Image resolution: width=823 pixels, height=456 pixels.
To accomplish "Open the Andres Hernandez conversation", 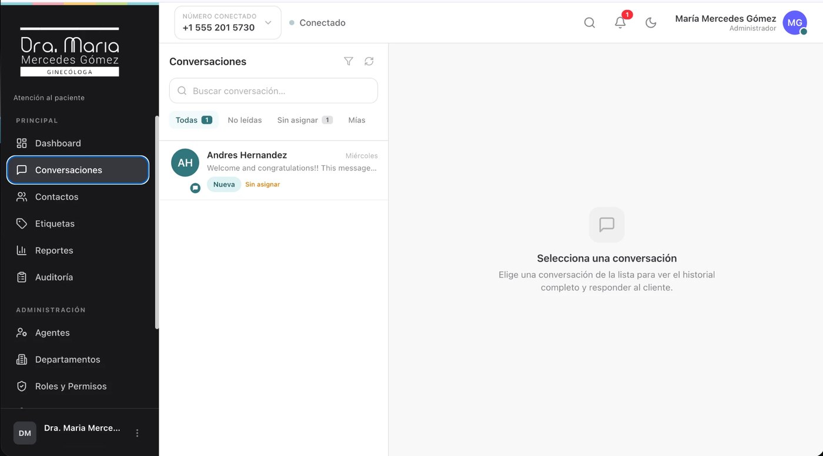I will point(273,170).
